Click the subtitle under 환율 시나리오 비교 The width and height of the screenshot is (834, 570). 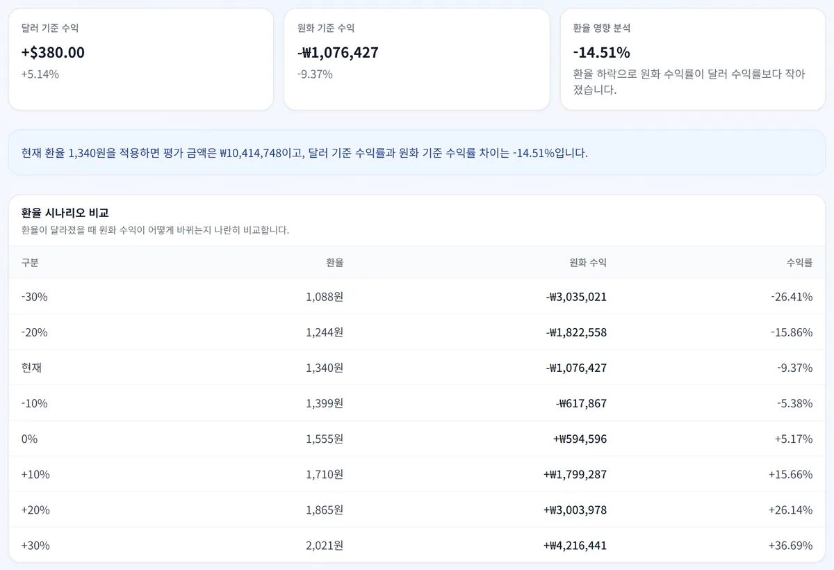[155, 229]
